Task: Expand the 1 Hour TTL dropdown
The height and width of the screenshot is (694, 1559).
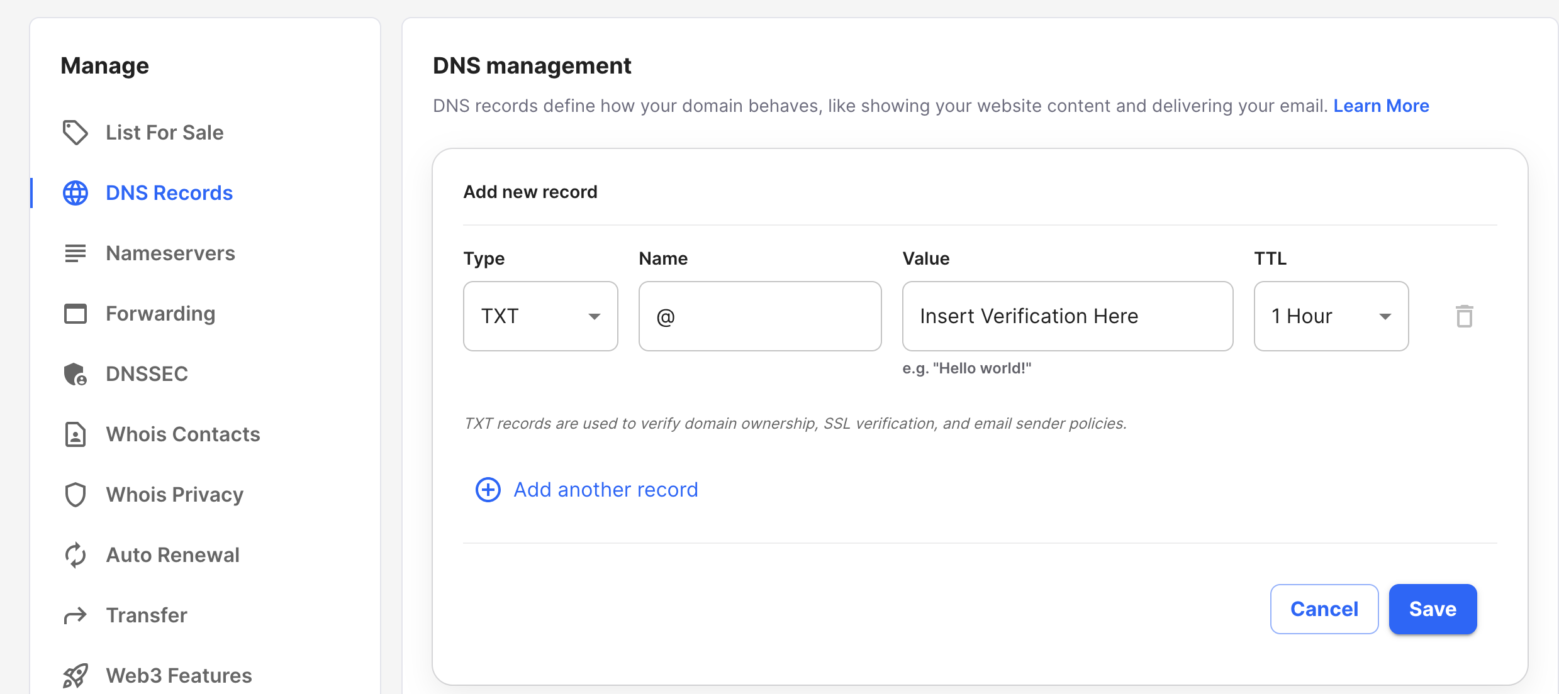Action: pos(1331,316)
